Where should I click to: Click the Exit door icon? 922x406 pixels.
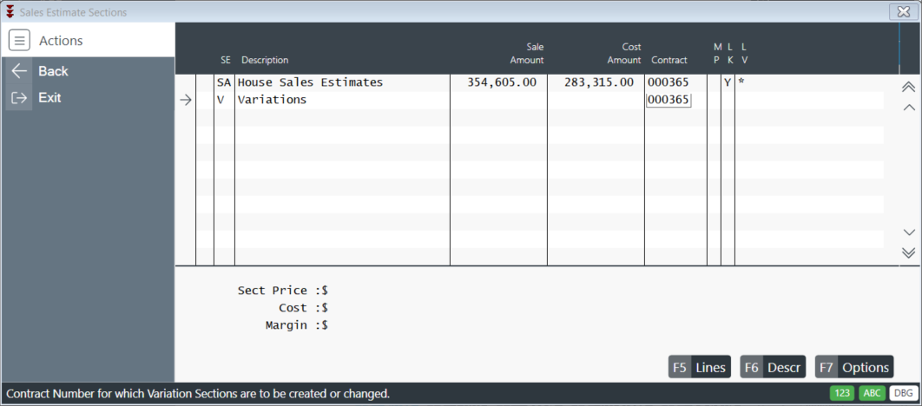pyautogui.click(x=19, y=97)
